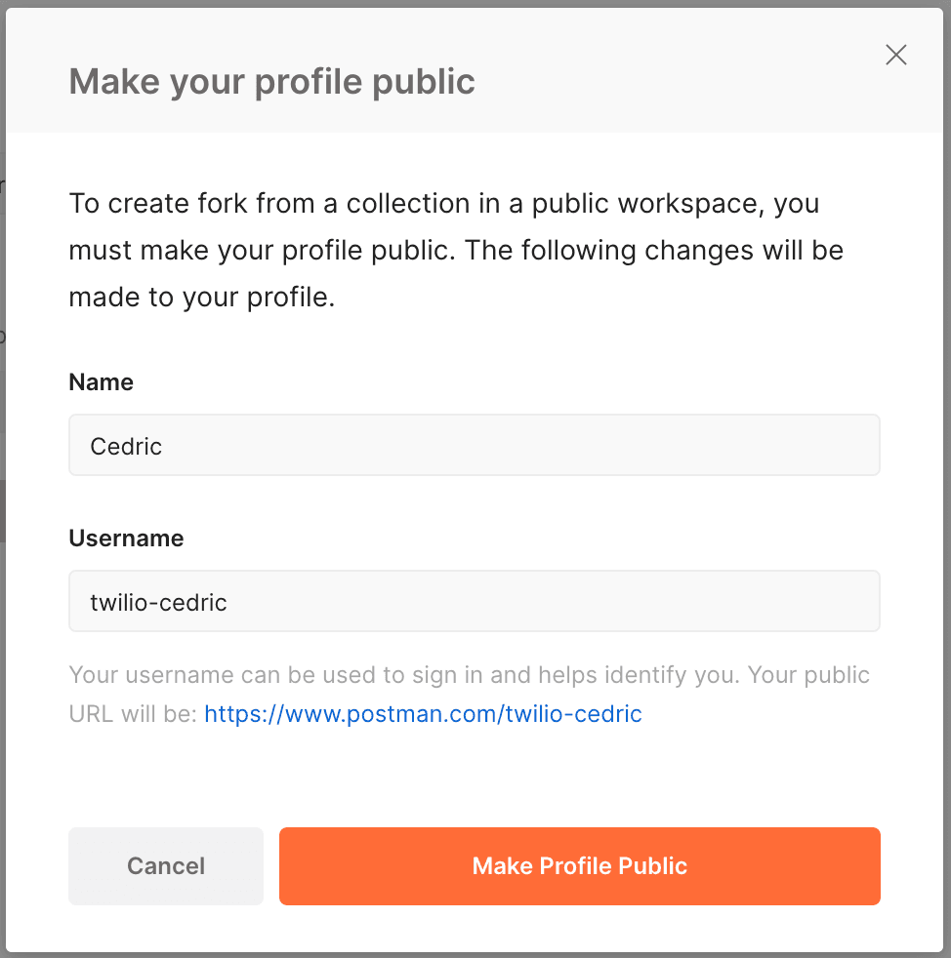Click the Name label above its field
Screen dimensions: 951x958
click(x=101, y=381)
